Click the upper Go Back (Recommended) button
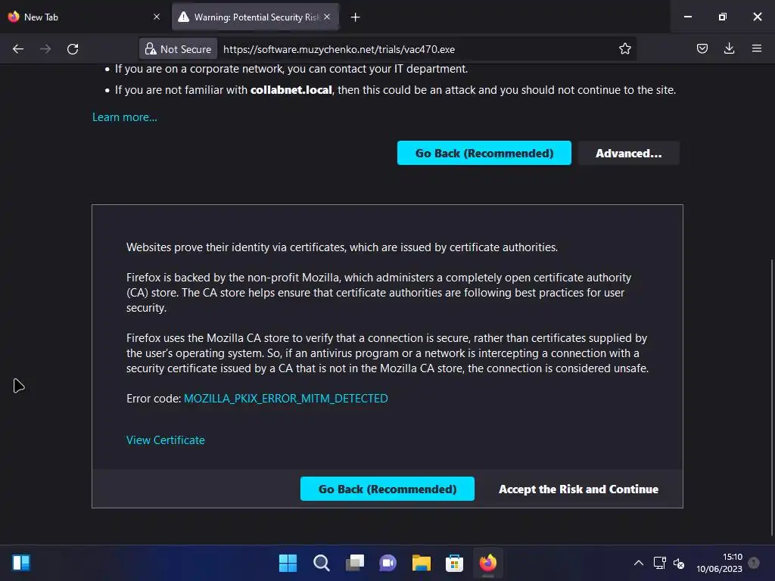This screenshot has width=775, height=581. pyautogui.click(x=484, y=153)
